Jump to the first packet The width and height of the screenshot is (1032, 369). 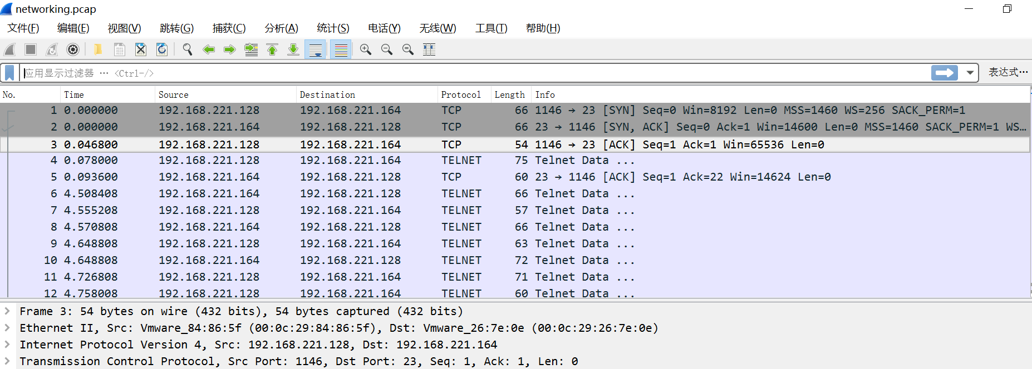pyautogui.click(x=272, y=50)
